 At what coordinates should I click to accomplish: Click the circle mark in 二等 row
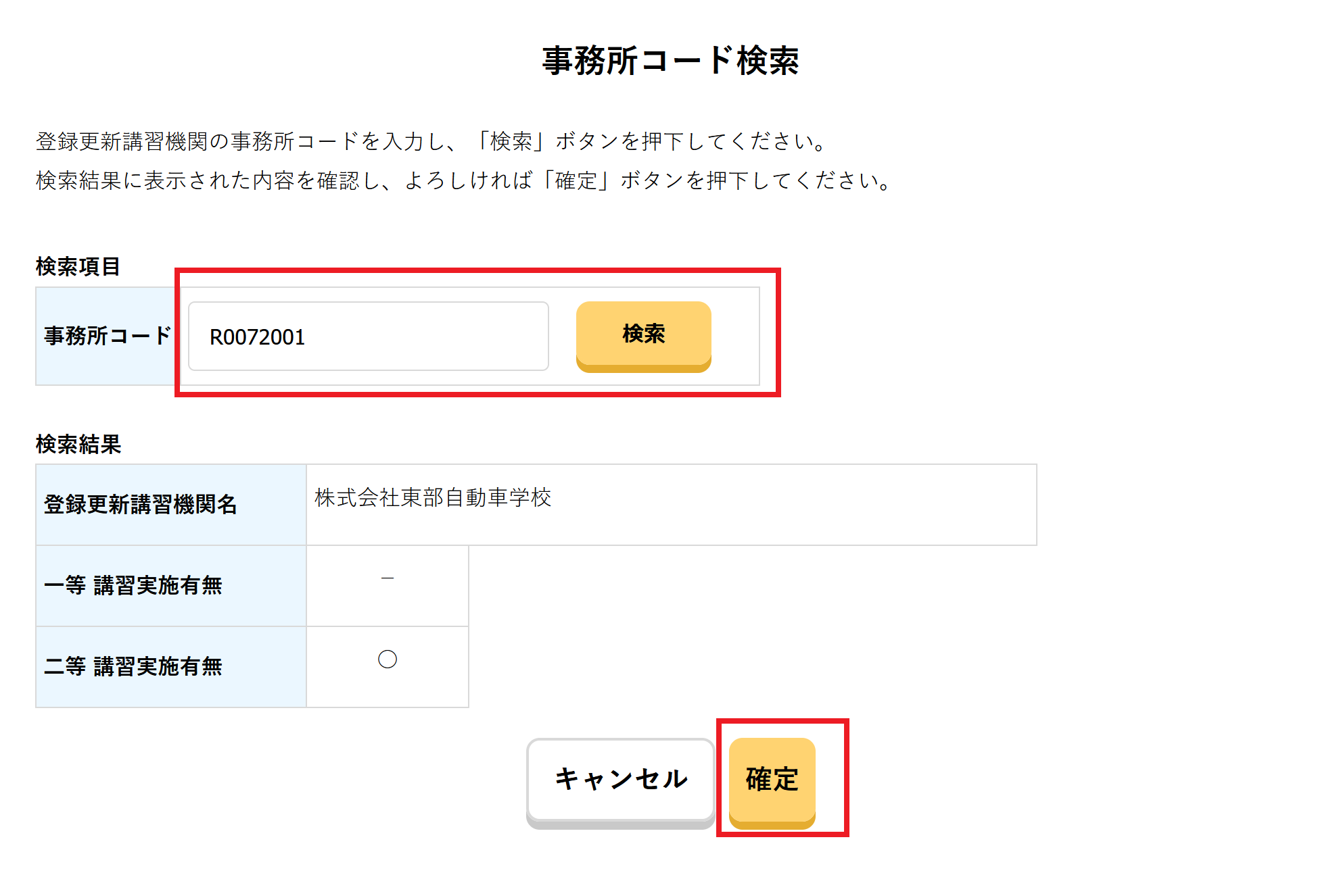coord(388,659)
